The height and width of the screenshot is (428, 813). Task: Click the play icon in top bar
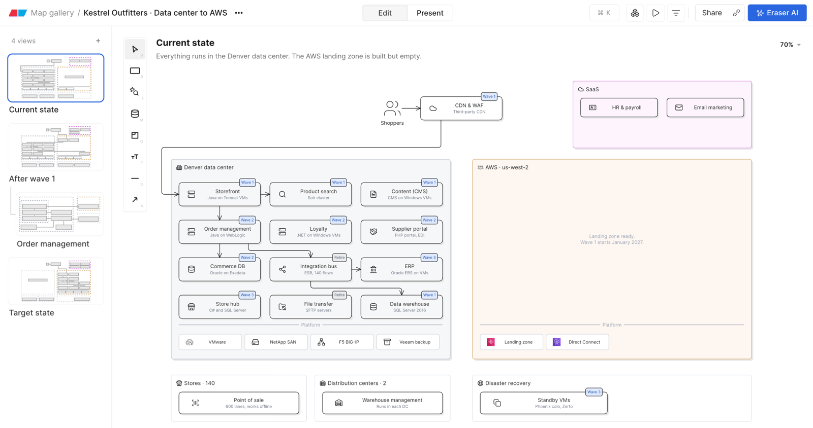[655, 13]
